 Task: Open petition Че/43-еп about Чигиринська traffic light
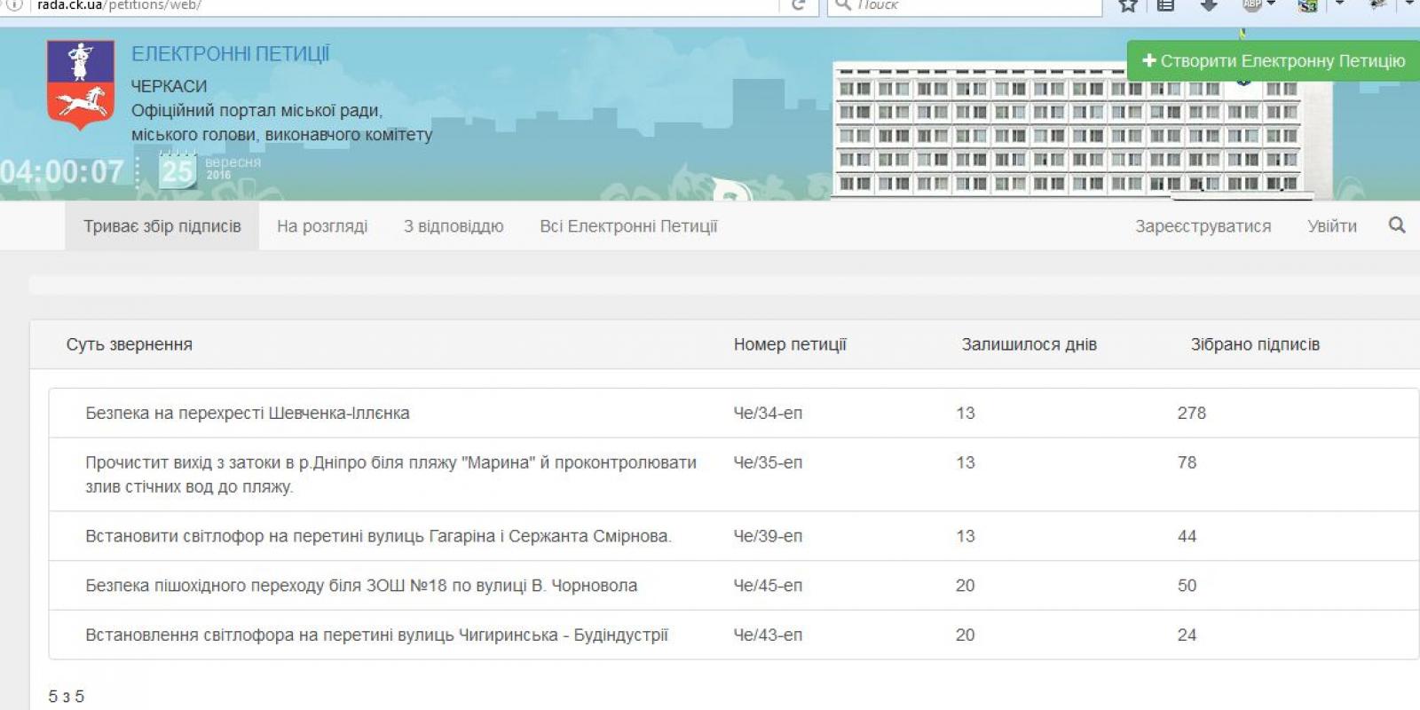376,635
